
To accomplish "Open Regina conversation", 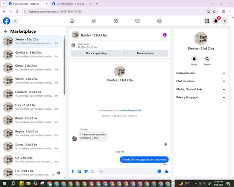I will click(32, 134).
